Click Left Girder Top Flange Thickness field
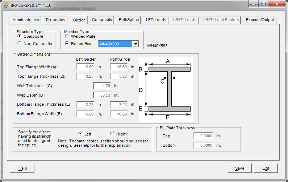This screenshot has height=182, width=288. click(x=85, y=76)
